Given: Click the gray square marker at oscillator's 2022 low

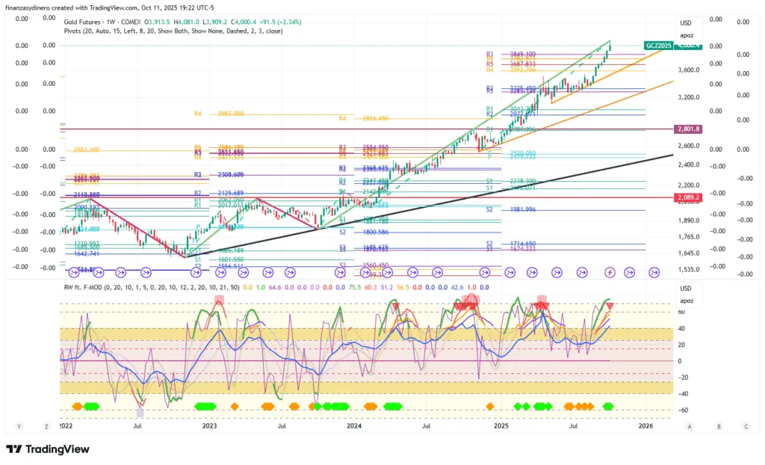Looking at the screenshot, I should (x=140, y=413).
